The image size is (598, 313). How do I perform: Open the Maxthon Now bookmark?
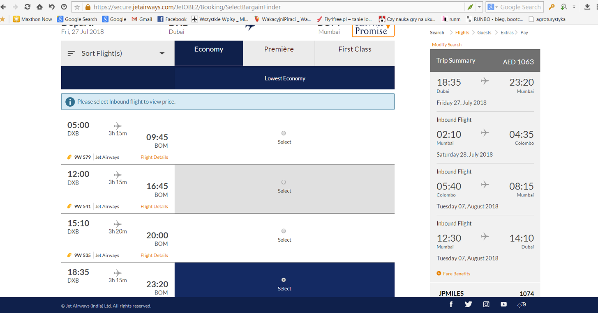[x=33, y=19]
